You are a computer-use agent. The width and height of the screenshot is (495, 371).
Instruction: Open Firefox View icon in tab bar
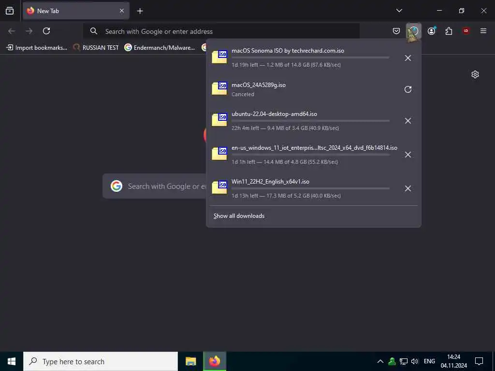[10, 11]
